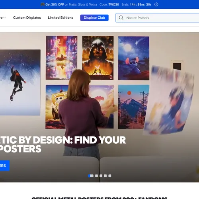Click the game controller icon in promo banner

pos(43,4)
